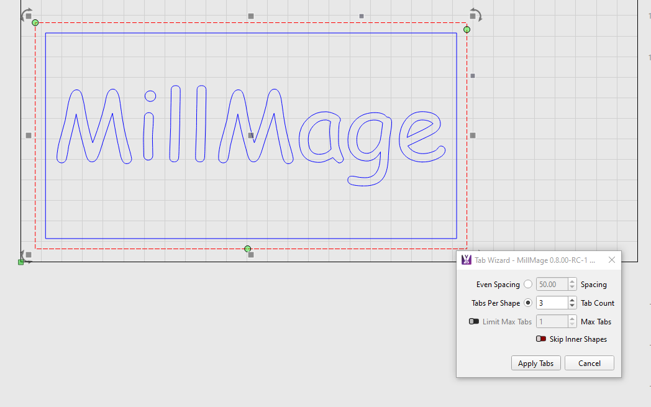Increase Tab Count with the up arrow

tap(572, 300)
